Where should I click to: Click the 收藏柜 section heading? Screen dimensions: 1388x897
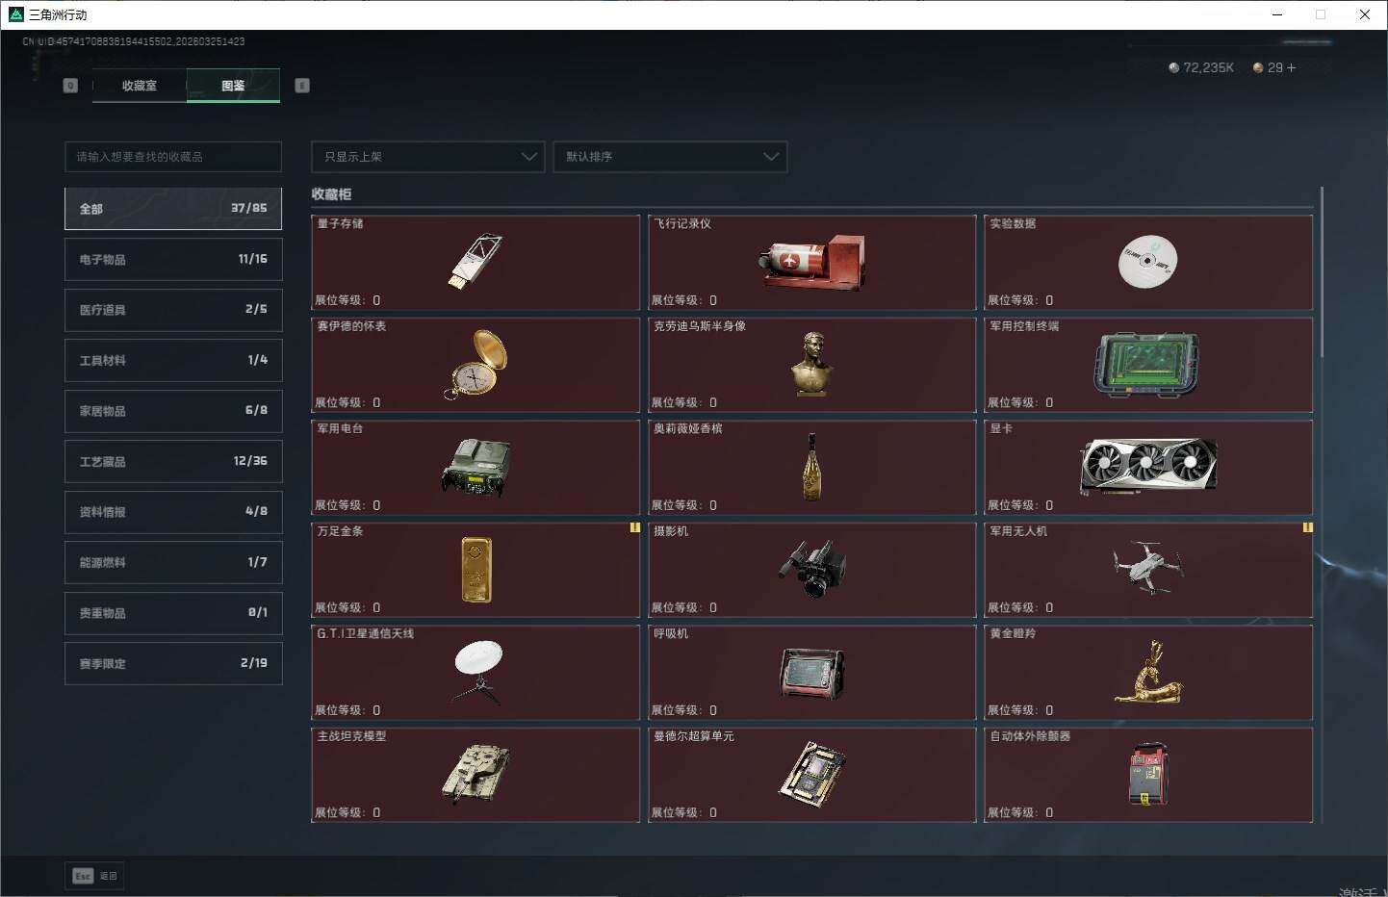click(x=331, y=194)
